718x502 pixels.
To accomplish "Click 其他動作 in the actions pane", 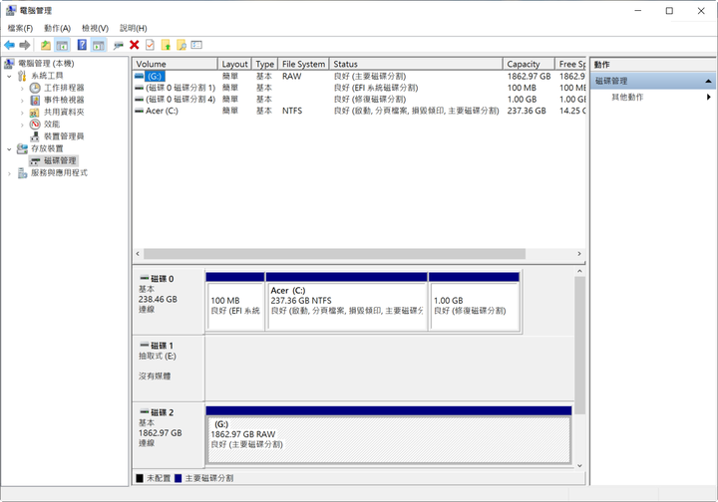I will point(627,97).
